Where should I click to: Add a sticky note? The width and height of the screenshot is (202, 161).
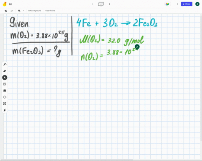point(5,84)
